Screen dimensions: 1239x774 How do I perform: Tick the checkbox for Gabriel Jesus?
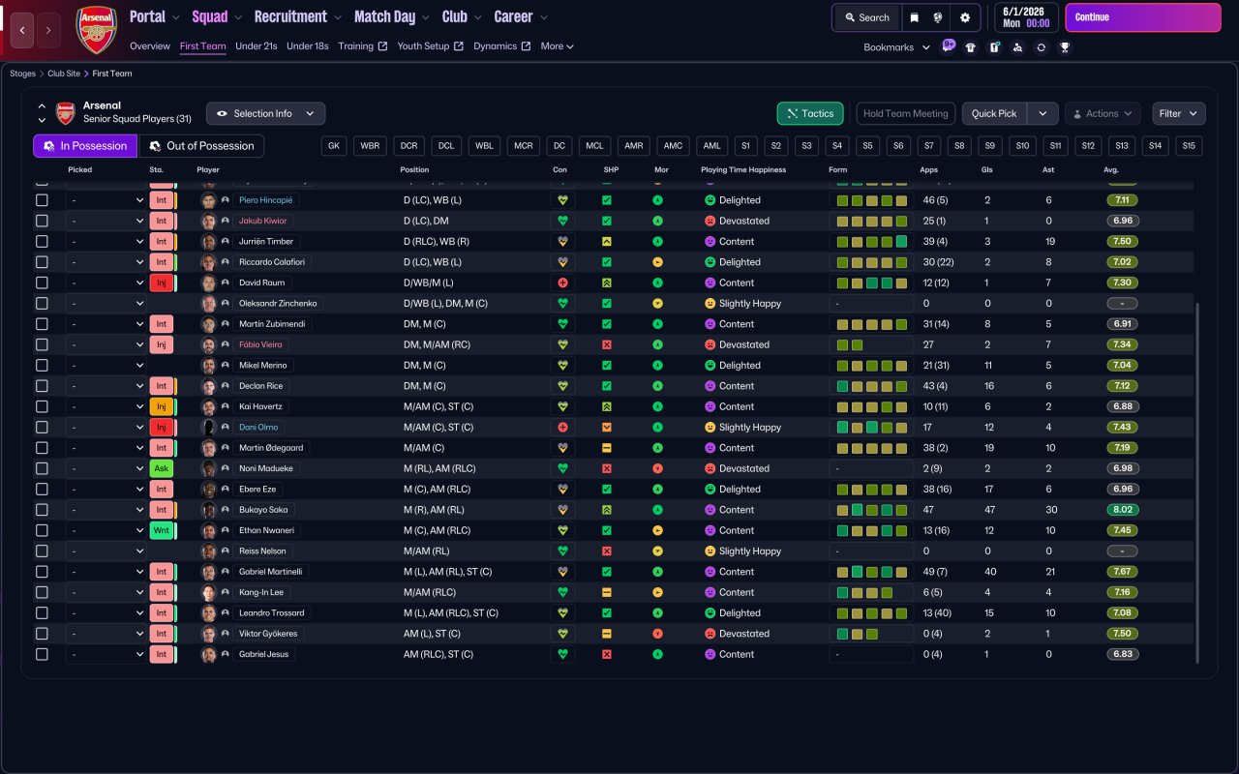[x=42, y=654]
